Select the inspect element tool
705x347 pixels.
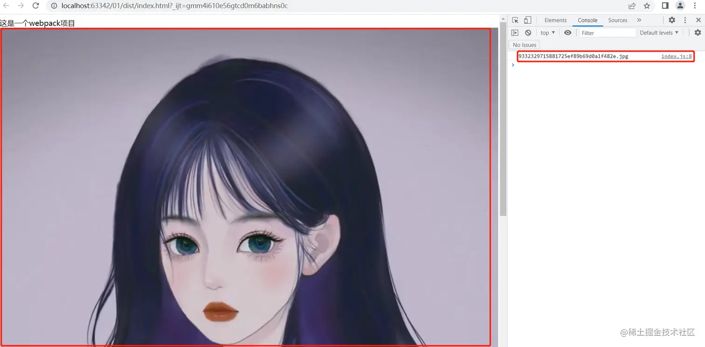tap(515, 20)
